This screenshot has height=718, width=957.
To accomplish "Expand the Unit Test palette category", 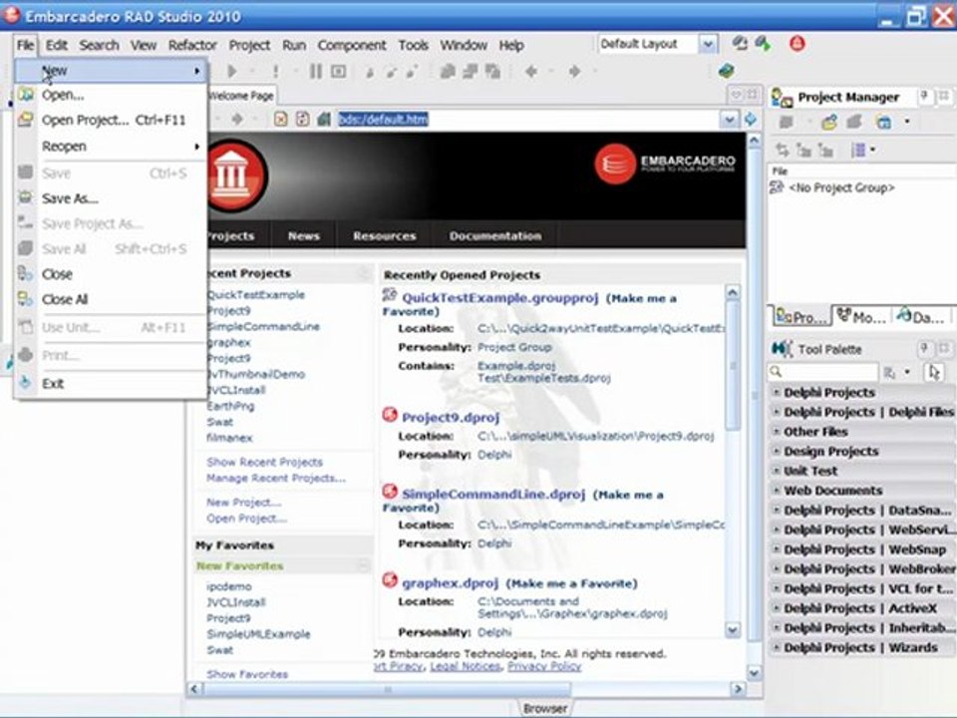I will (x=777, y=470).
